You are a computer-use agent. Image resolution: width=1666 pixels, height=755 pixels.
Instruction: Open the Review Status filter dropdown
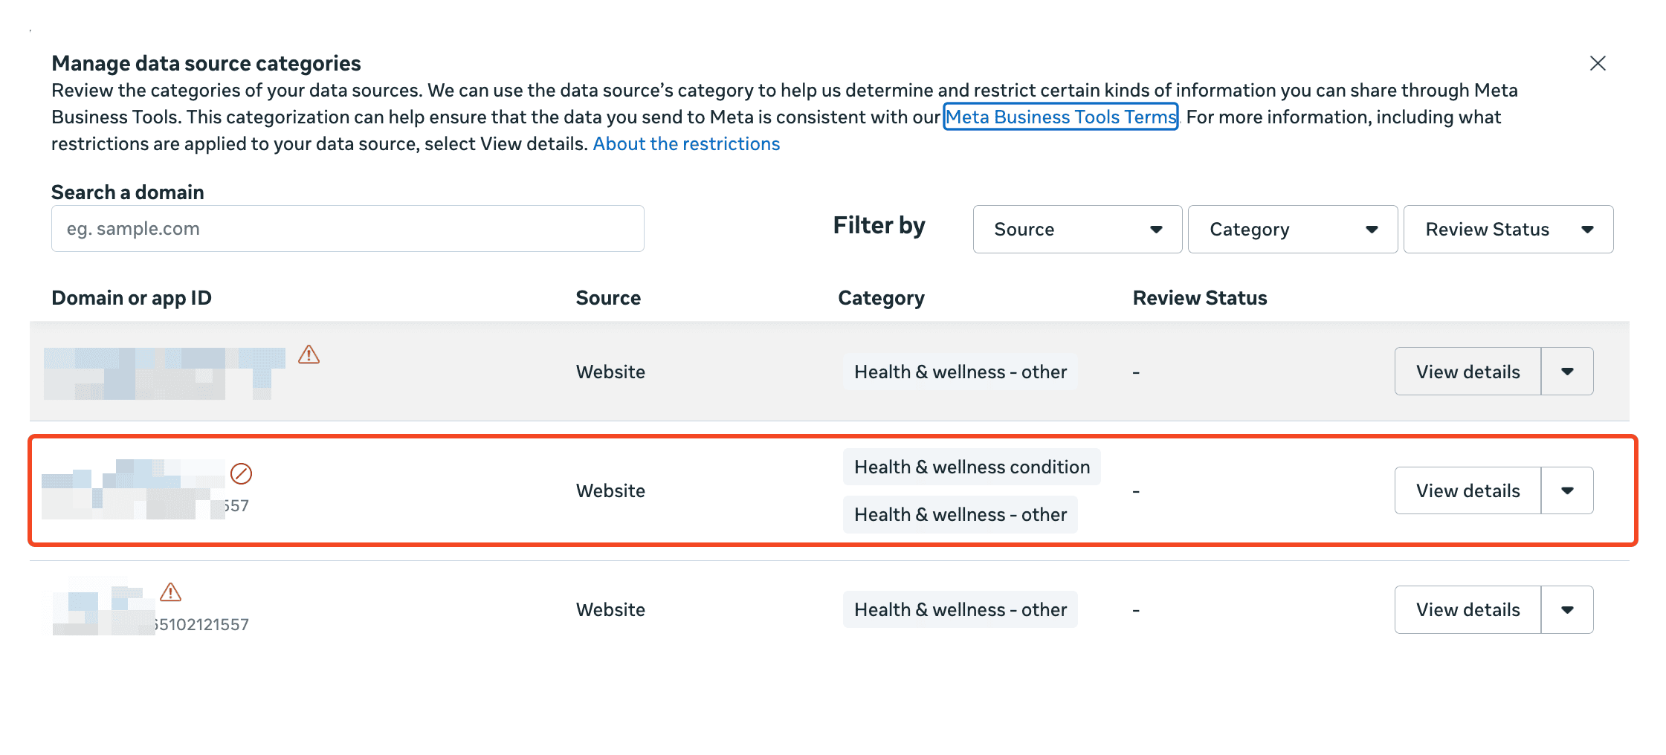1508,230
